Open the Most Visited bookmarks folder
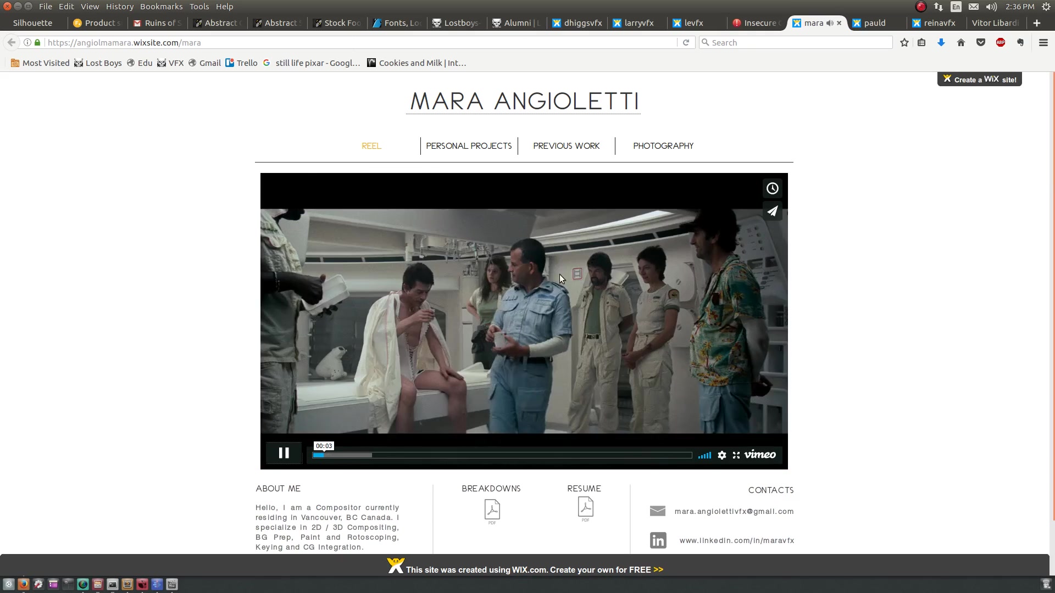The width and height of the screenshot is (1055, 593). click(40, 63)
